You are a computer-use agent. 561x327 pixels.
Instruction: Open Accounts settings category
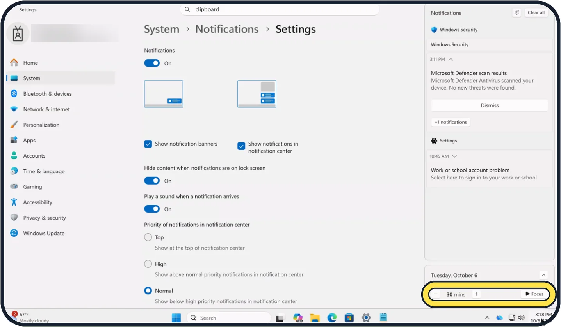click(34, 156)
